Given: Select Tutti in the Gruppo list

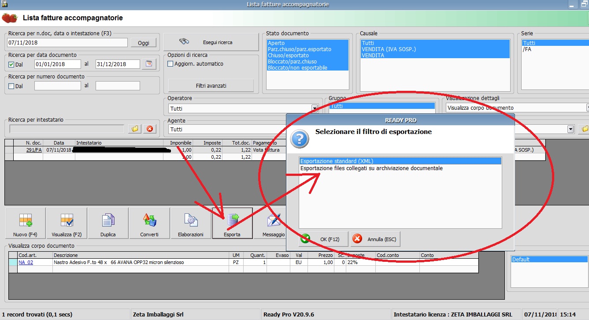Looking at the screenshot, I should (x=382, y=106).
